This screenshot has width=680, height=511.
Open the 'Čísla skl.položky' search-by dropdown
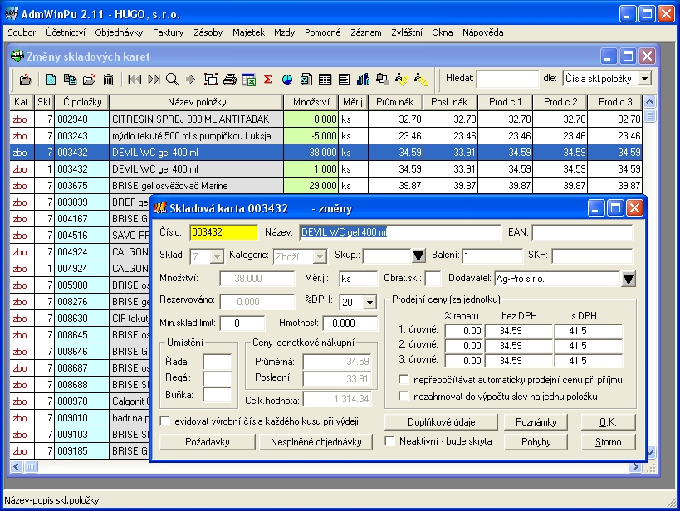click(644, 79)
